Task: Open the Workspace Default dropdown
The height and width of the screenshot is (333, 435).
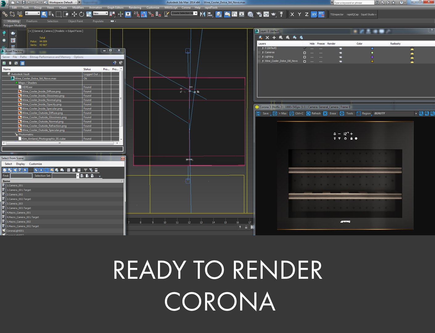Action: [64, 2]
